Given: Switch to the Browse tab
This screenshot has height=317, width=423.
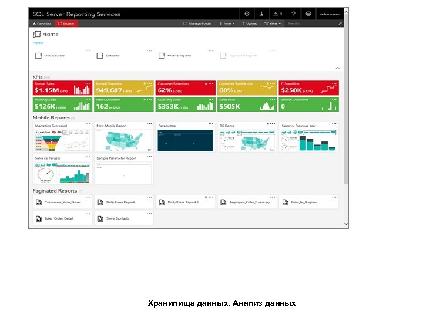Looking at the screenshot, I should [x=66, y=23].
